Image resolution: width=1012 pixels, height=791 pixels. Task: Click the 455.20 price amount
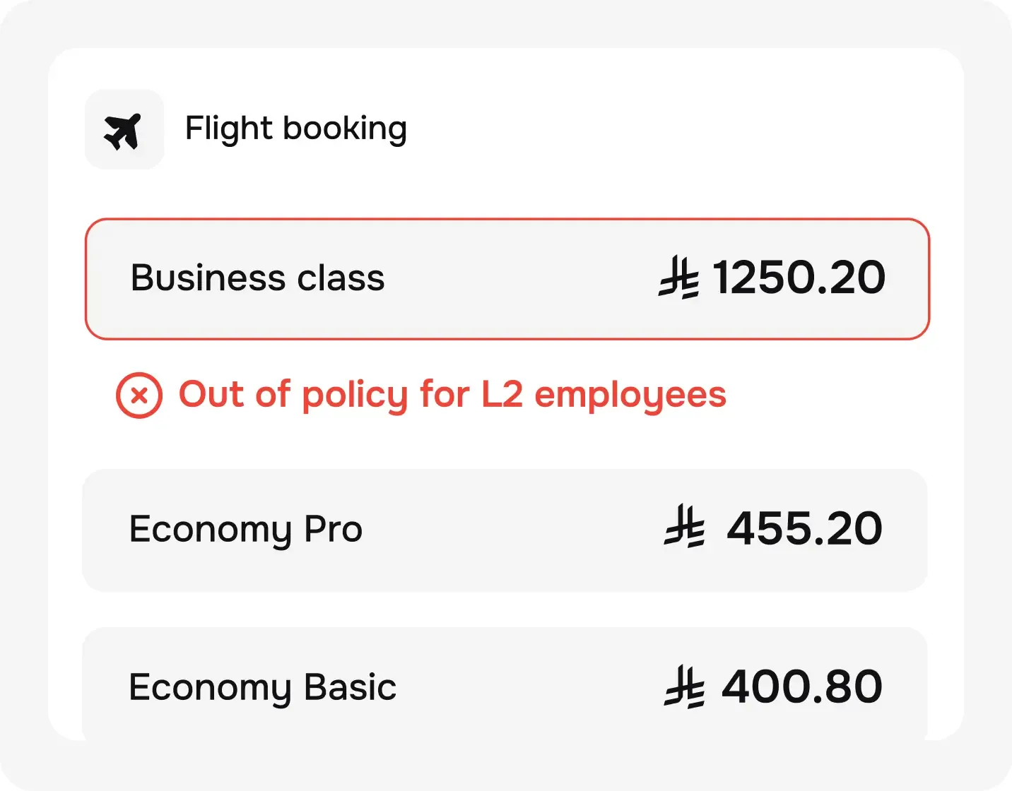(804, 528)
